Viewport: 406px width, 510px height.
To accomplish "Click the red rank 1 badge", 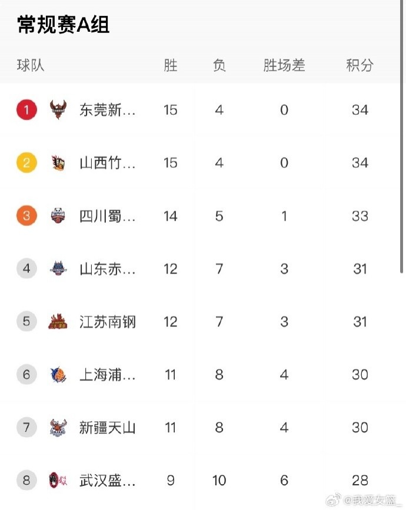I will pyautogui.click(x=26, y=109).
